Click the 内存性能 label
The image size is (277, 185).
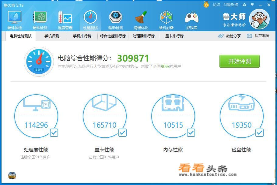click(173, 150)
